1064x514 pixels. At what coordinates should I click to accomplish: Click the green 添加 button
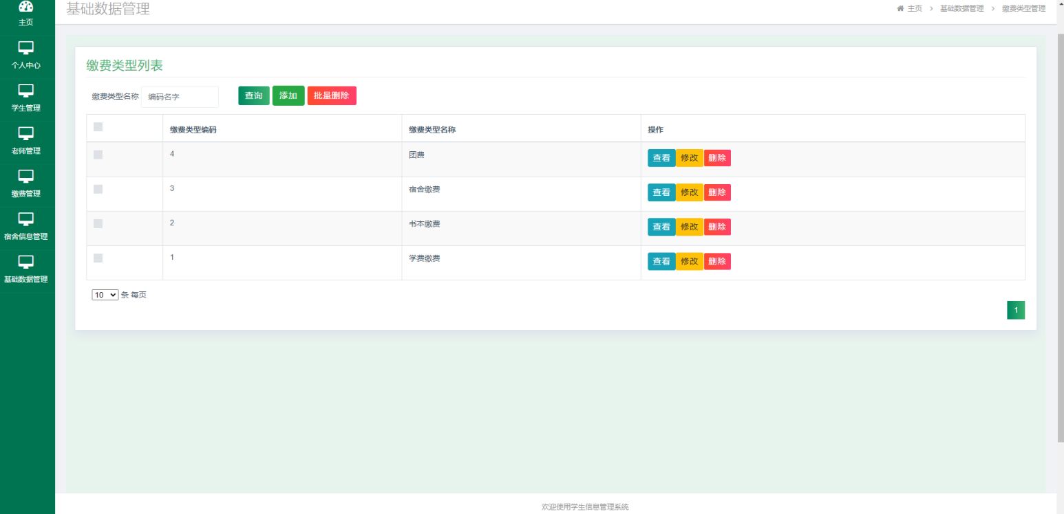tap(288, 96)
